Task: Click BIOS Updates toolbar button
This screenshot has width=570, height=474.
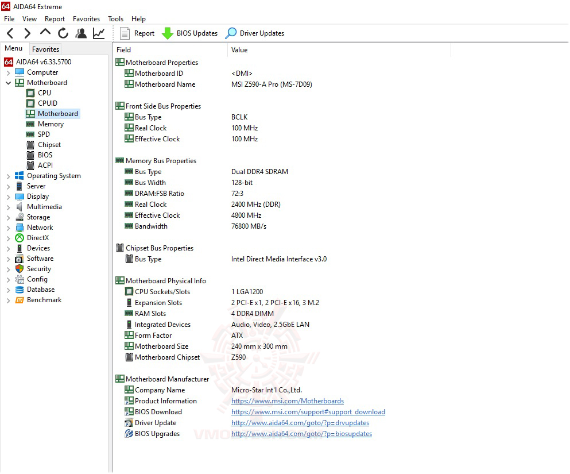Action: pos(189,33)
